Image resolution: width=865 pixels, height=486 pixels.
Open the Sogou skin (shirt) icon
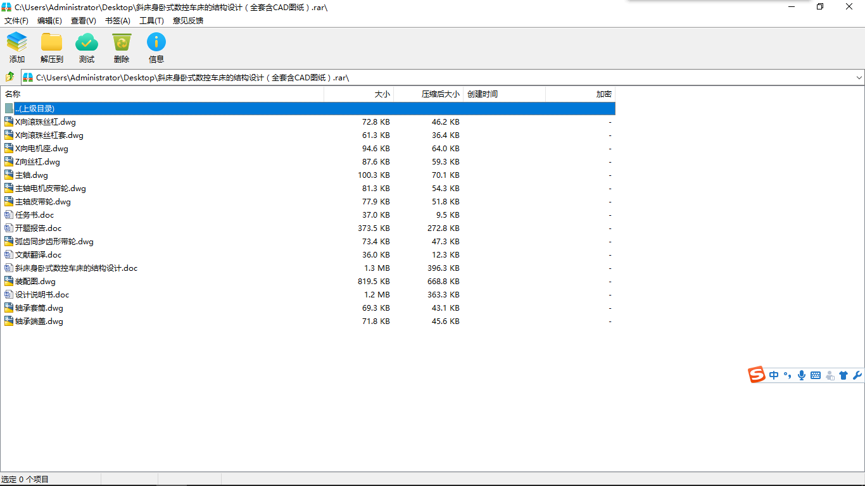[843, 375]
